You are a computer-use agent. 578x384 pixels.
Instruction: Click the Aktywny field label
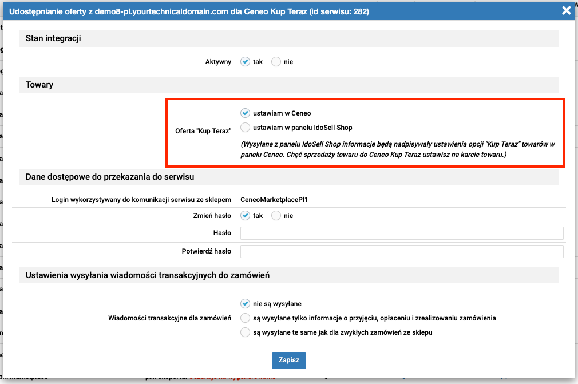[x=218, y=62]
